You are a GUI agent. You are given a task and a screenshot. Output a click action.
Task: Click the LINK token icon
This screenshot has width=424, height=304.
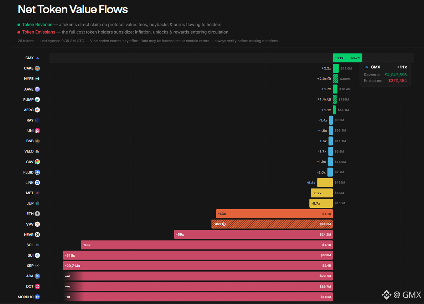click(x=37, y=182)
